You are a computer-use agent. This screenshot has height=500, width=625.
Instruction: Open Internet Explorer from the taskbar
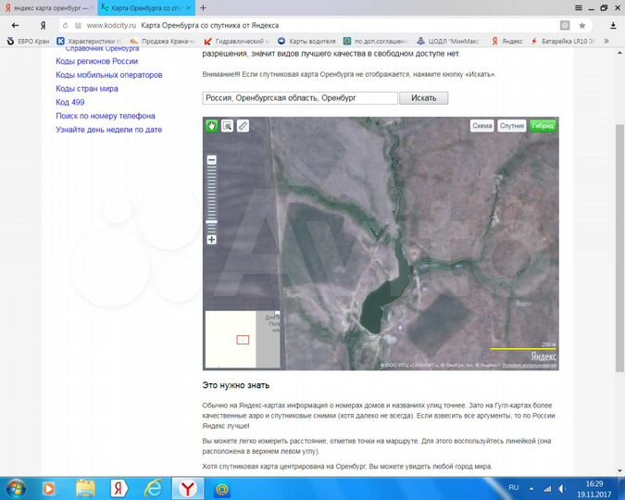point(153,487)
